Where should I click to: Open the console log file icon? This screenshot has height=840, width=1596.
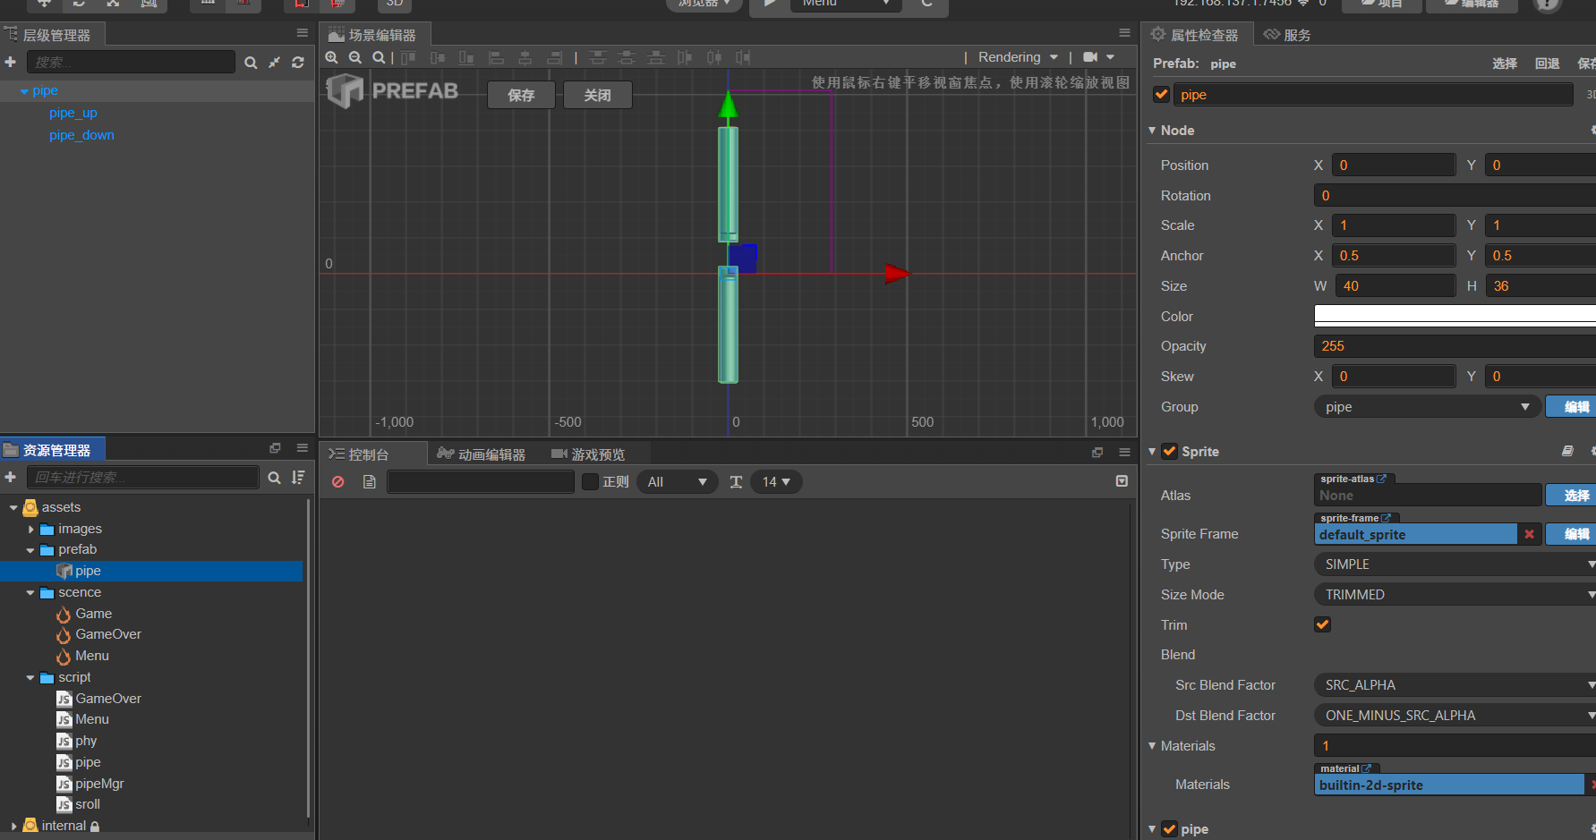tap(369, 481)
